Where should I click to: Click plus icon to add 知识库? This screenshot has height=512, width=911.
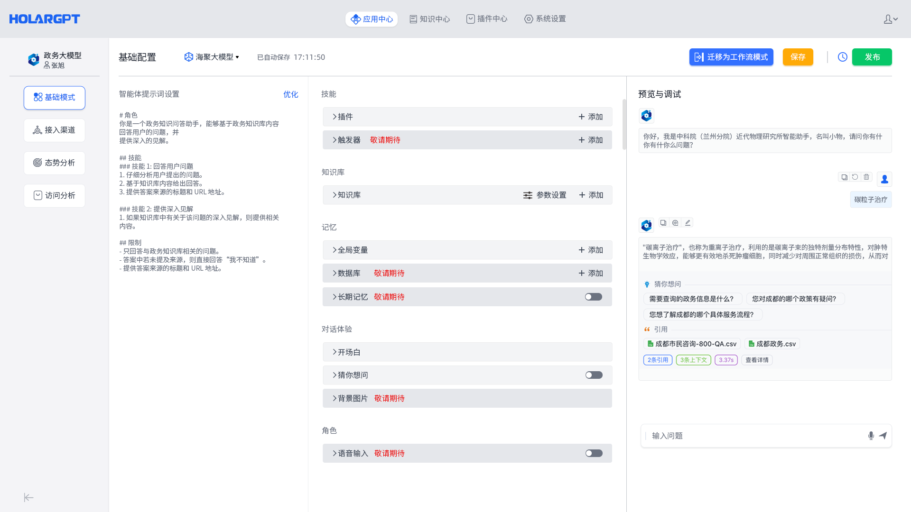click(x=582, y=195)
